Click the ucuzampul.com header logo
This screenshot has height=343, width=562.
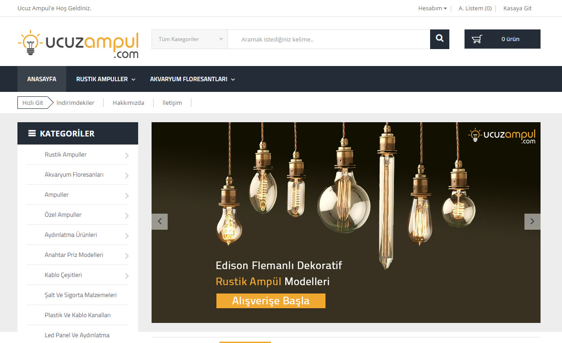[x=78, y=44]
